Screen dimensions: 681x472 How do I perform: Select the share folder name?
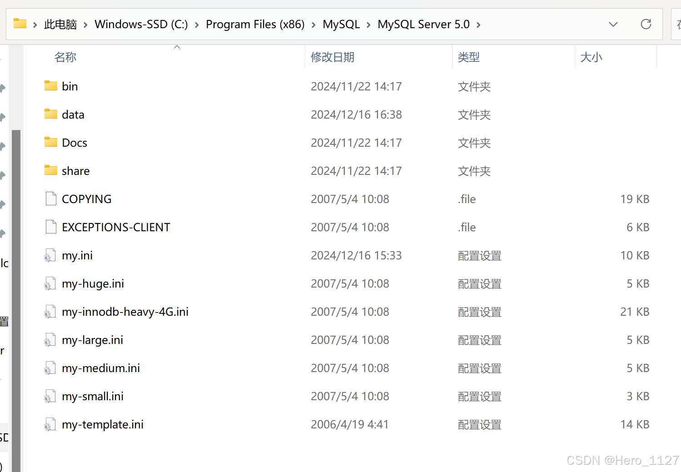[76, 171]
